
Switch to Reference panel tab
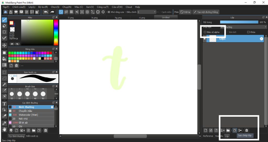(x=208, y=136)
